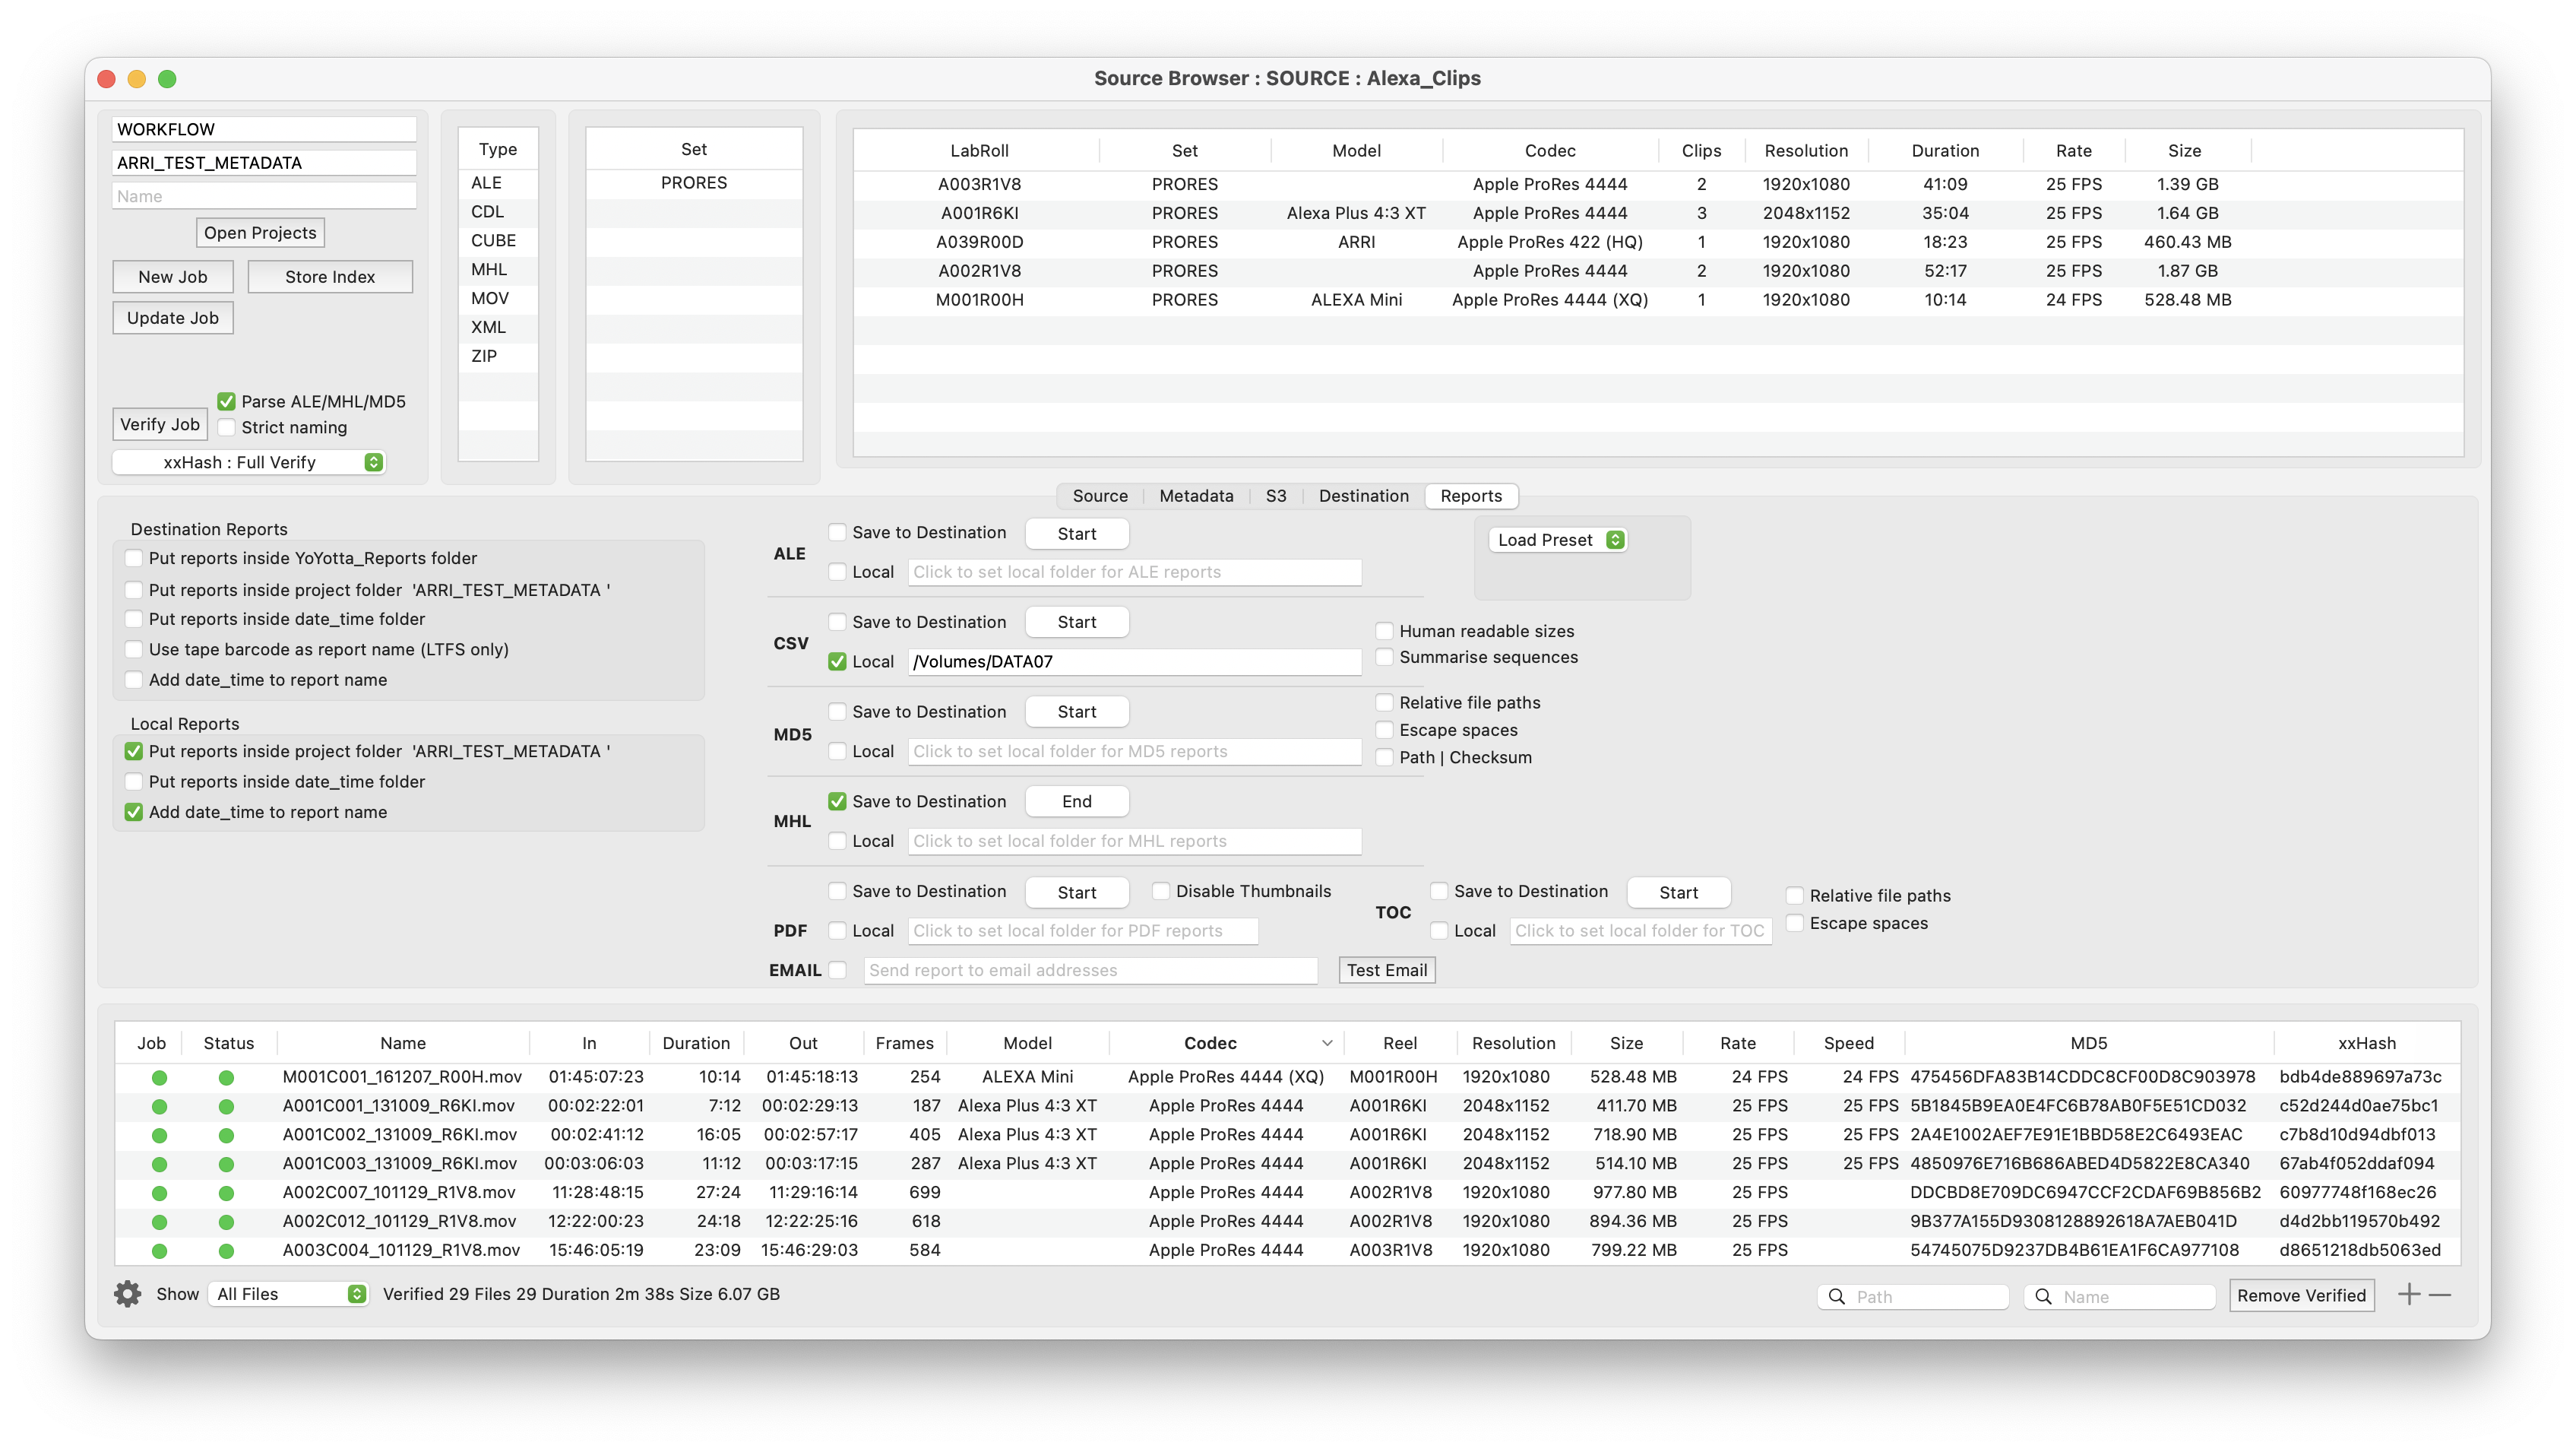Select LabRoll M001R00H row

[1657, 300]
